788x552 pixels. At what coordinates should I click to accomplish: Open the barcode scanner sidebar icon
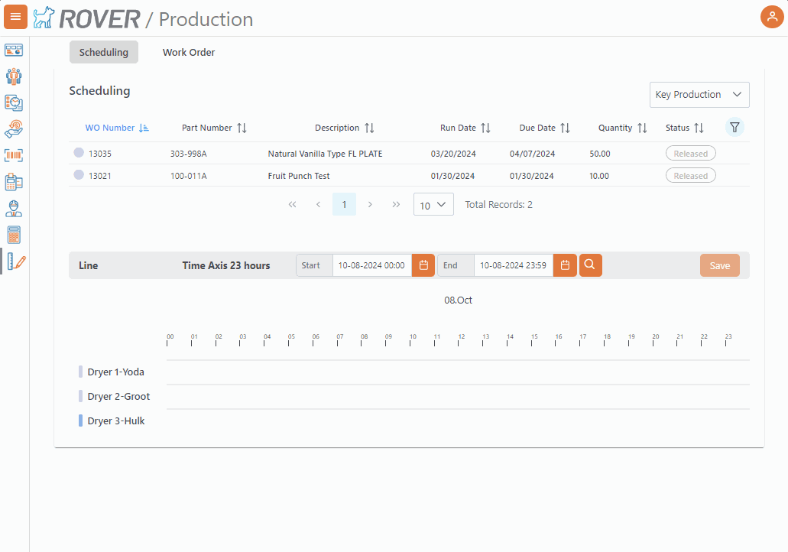tap(14, 155)
